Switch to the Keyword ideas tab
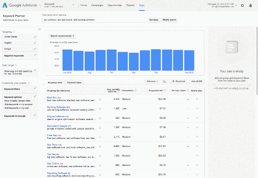Viewport: 258px width, 178px height. click(74, 83)
